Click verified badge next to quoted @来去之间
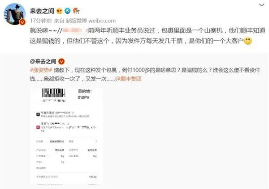This screenshot has height=189, width=269. [x=61, y=61]
